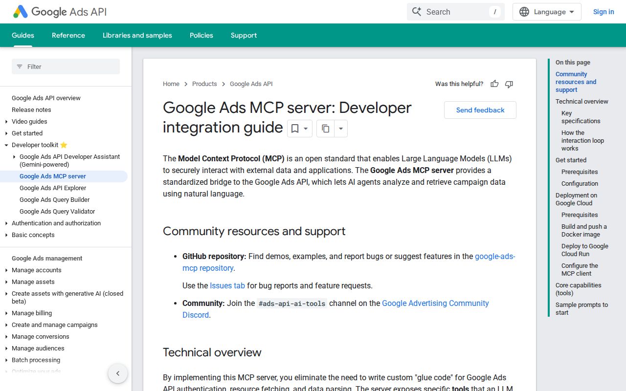Expand Manage audiences in sidebar
Screen dimensions: 626x391
pos(6,348)
